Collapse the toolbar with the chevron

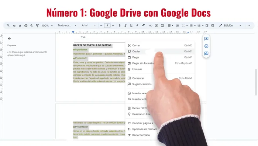(x=249, y=26)
